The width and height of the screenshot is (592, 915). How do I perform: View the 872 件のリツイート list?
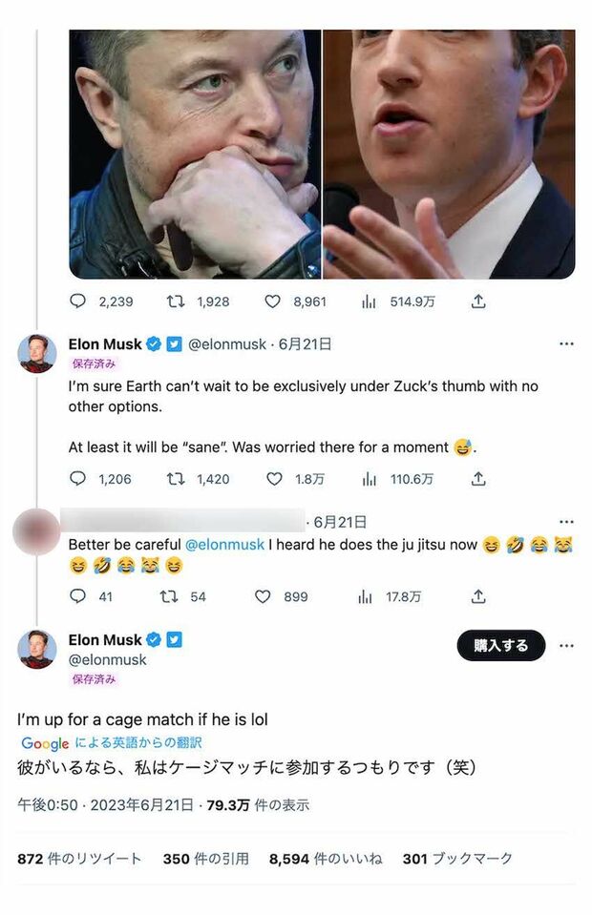pos(79,859)
